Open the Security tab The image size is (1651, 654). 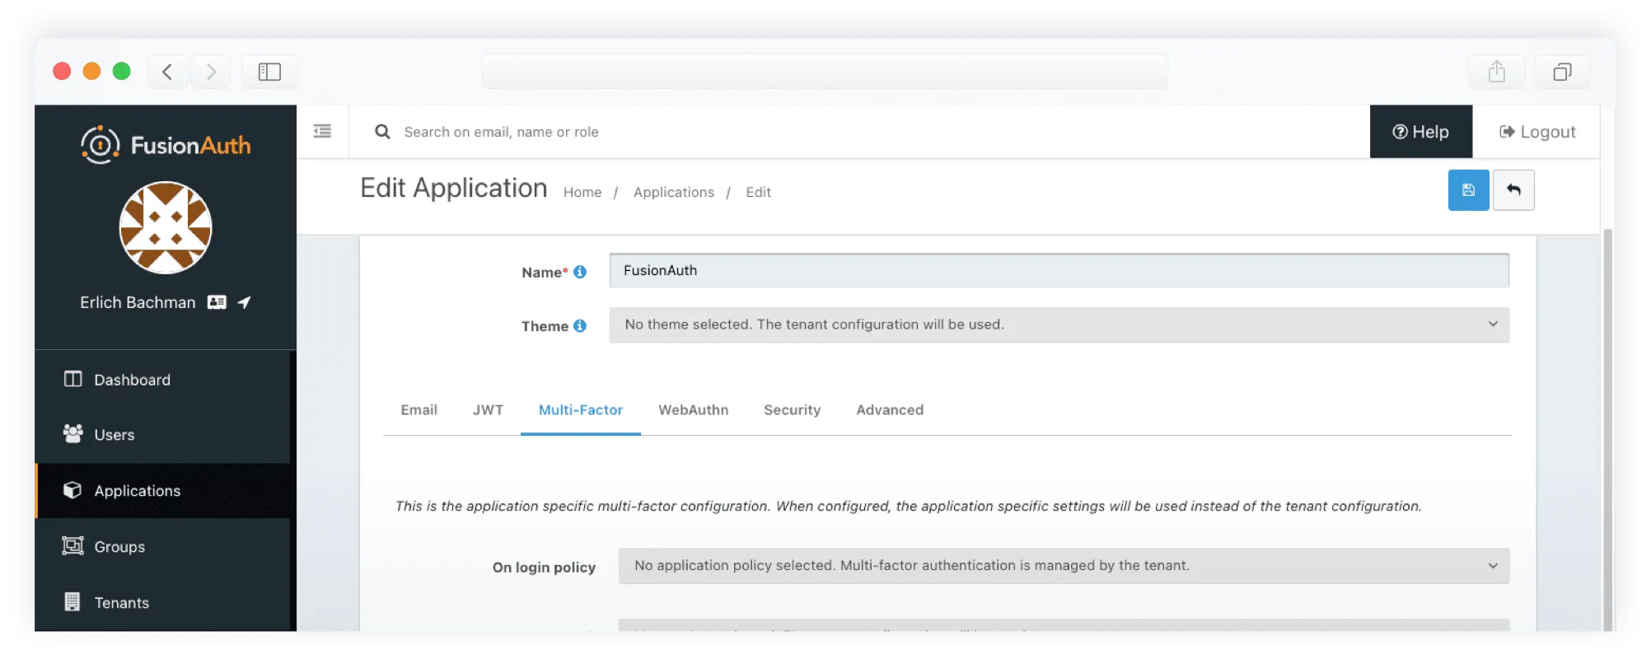click(793, 410)
